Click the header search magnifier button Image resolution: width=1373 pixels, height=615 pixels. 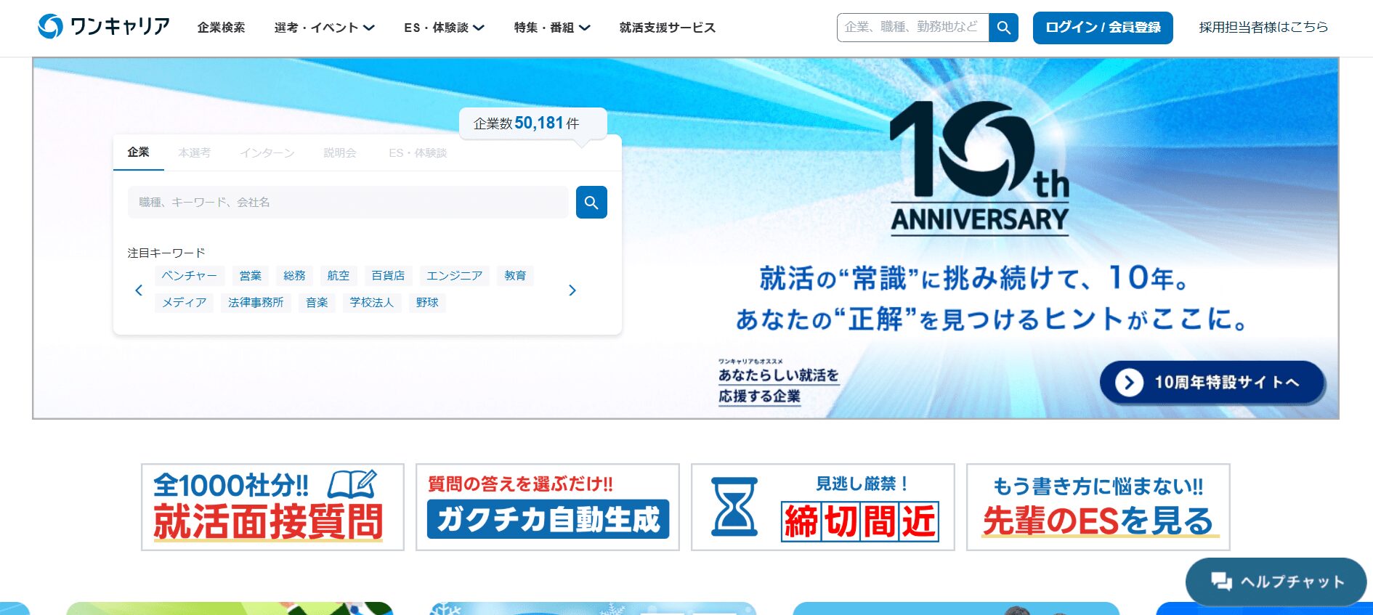point(1003,28)
